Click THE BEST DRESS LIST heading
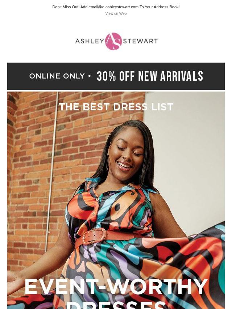This screenshot has width=232, height=309. tap(116, 107)
